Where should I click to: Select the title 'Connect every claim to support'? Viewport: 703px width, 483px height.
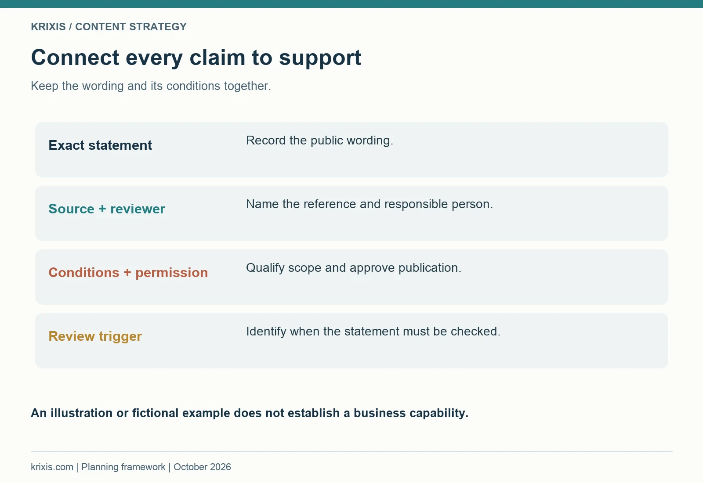[x=196, y=58]
